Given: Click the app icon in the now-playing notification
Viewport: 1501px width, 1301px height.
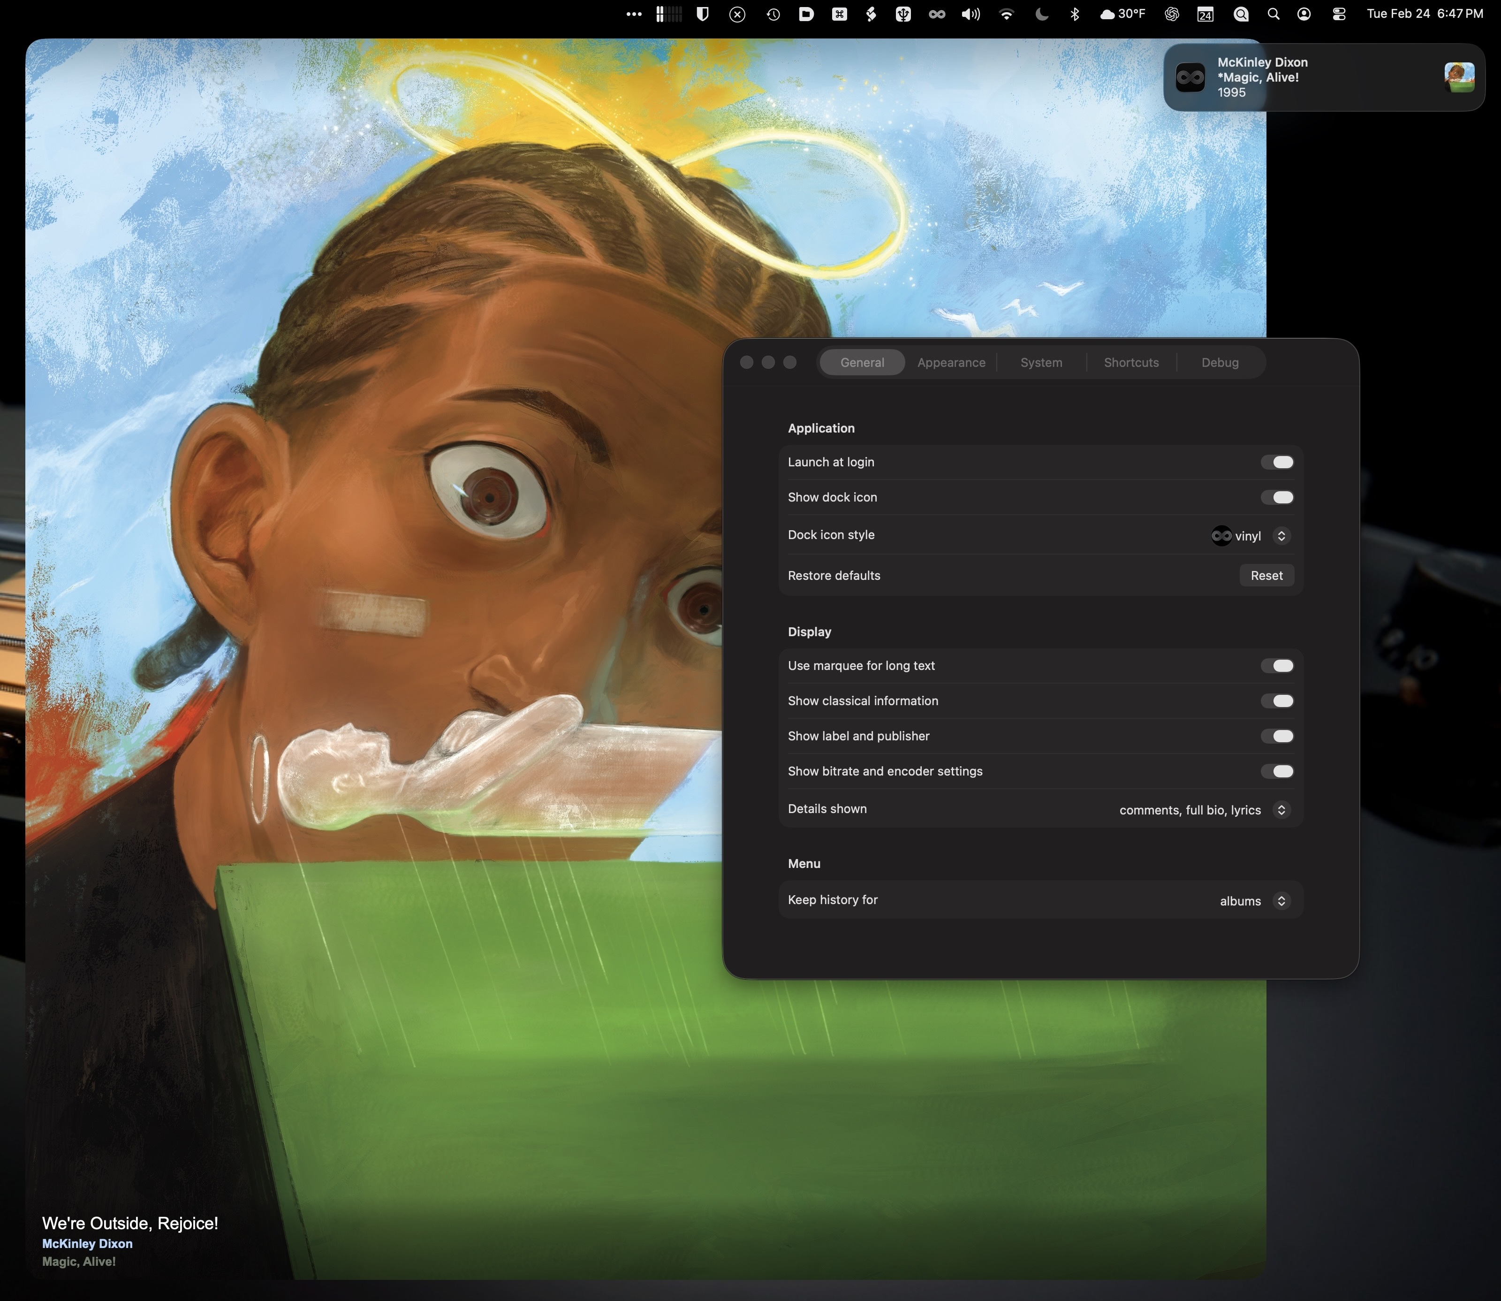Looking at the screenshot, I should pos(1190,78).
